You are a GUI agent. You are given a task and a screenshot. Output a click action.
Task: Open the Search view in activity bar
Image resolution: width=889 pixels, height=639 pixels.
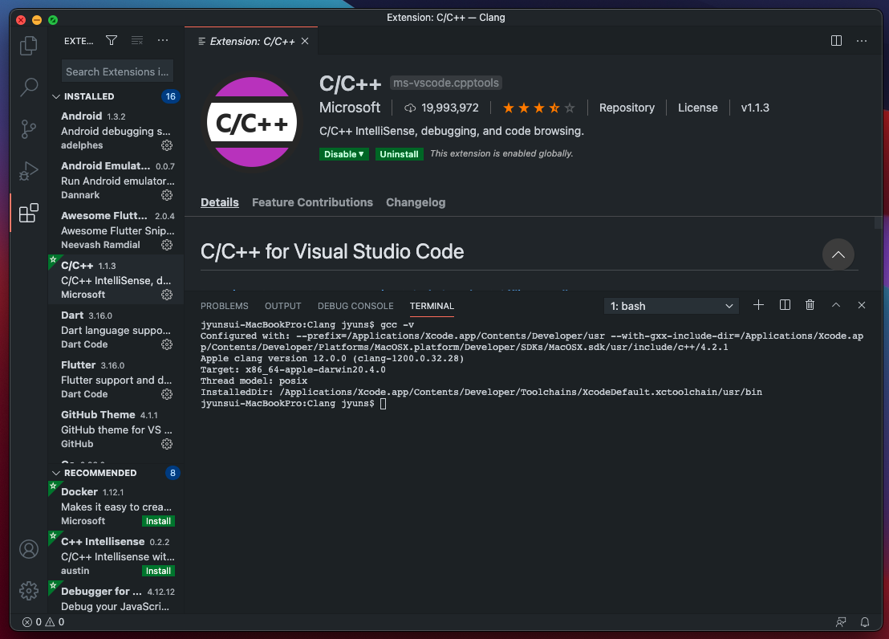28,88
